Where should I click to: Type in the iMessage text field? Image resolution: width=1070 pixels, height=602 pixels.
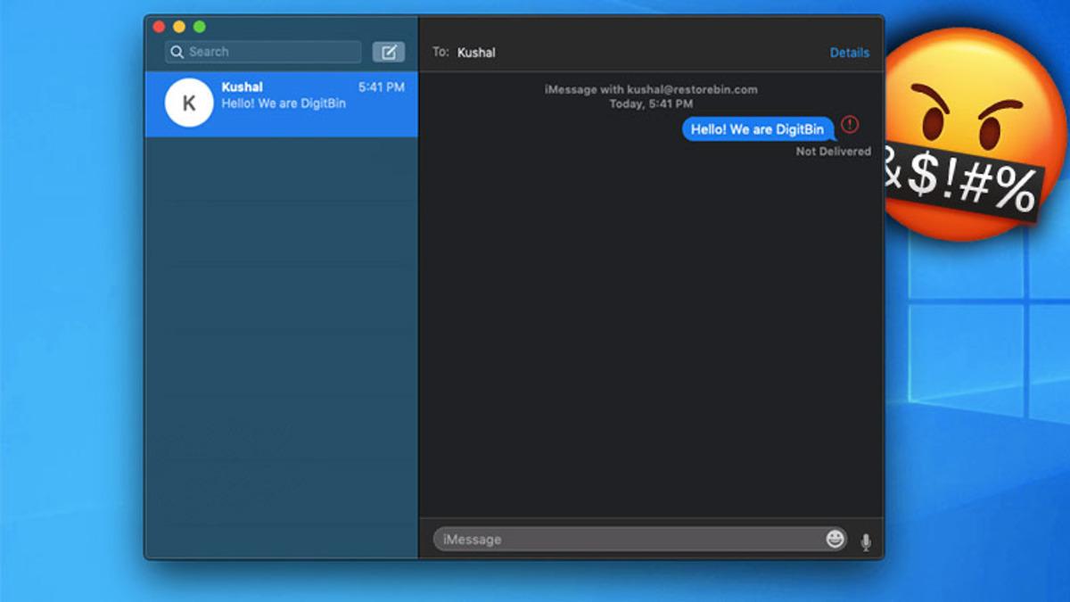(624, 540)
